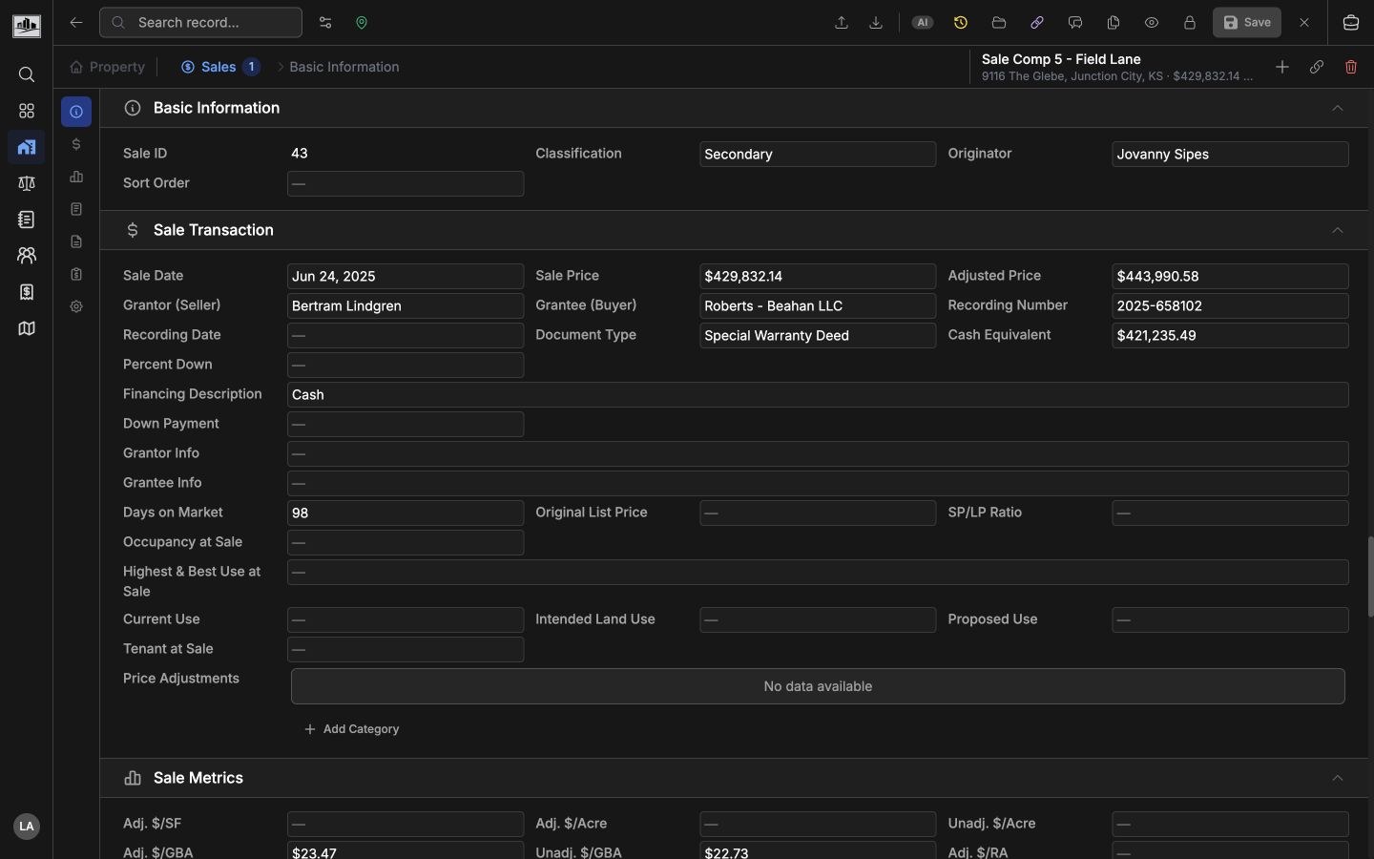Viewport: 1374px width, 859px height.
Task: Open the Occupancy at Sale field
Action: pyautogui.click(x=406, y=543)
